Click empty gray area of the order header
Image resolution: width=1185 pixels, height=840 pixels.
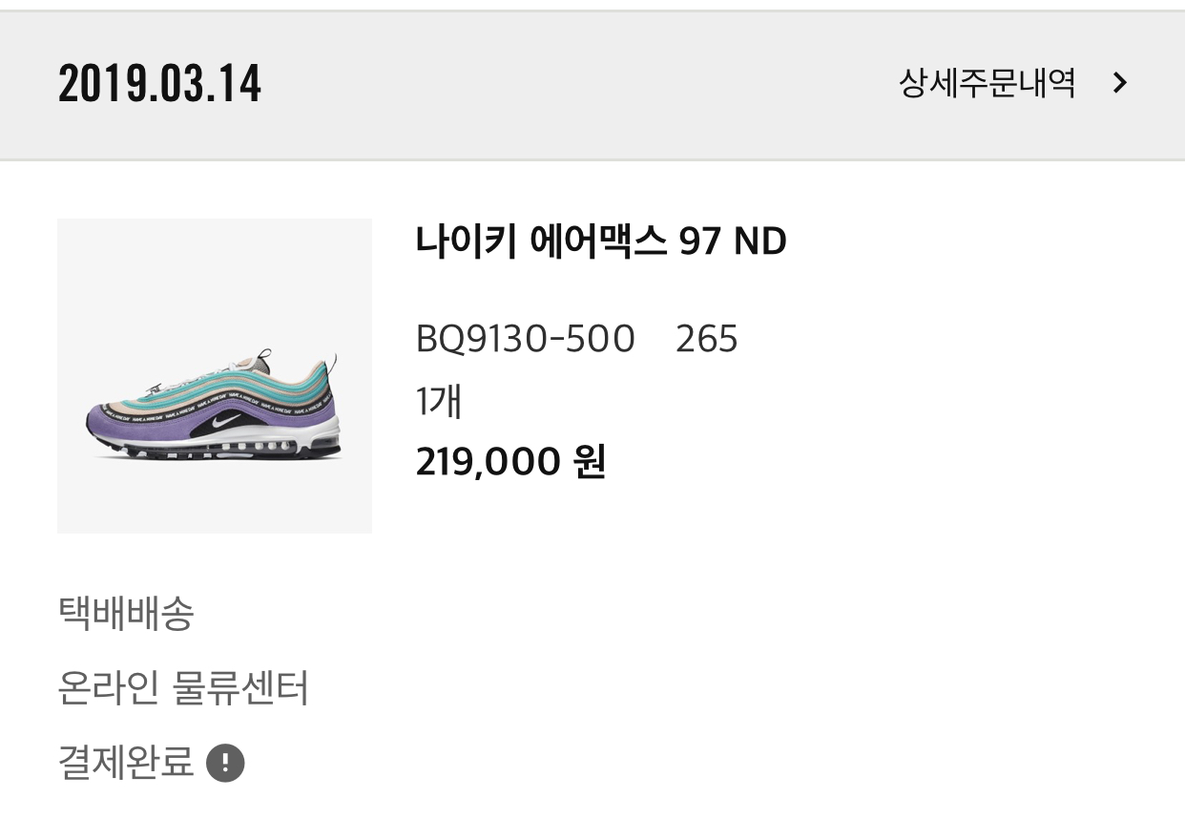tap(572, 83)
